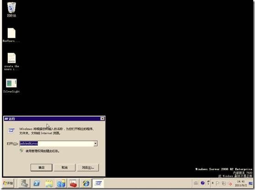Viewport: 255px width, 190px height.
Task: Open the Run command history dropdown arrow
Action: coord(96,143)
